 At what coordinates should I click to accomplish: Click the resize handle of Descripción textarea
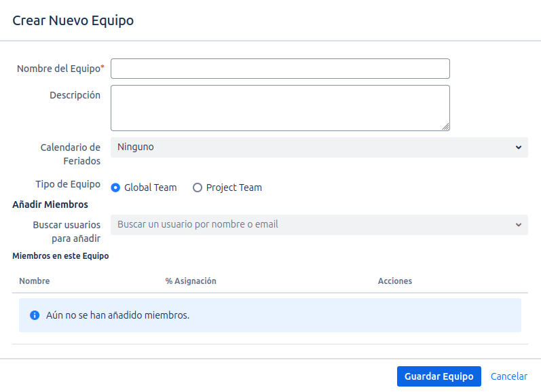tap(445, 127)
